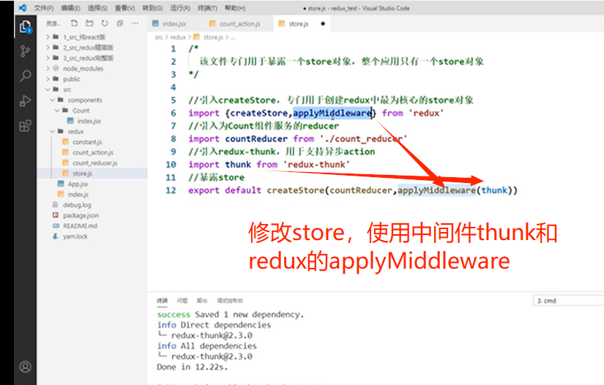Click the Collapse Folders icon in Explorer
Image resolution: width=604 pixels, height=385 pixels.
coord(120,23)
